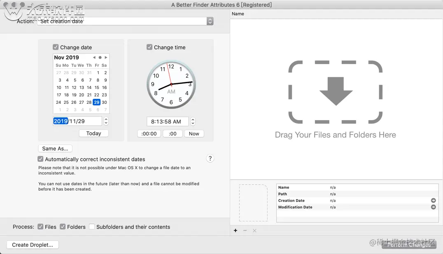Enable Subfolders and their contents

[x=92, y=226]
